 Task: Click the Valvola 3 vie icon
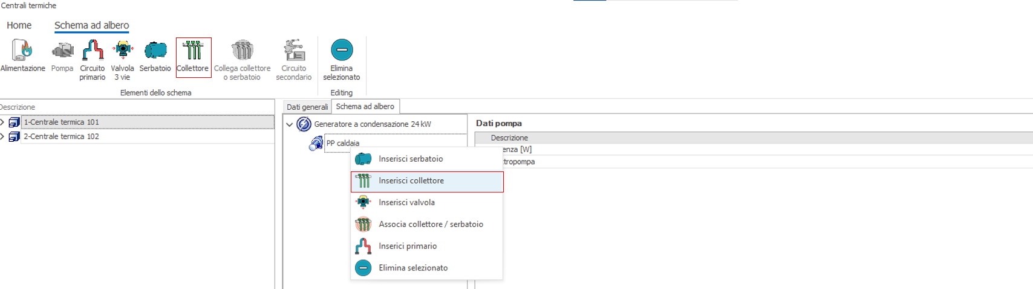(123, 51)
